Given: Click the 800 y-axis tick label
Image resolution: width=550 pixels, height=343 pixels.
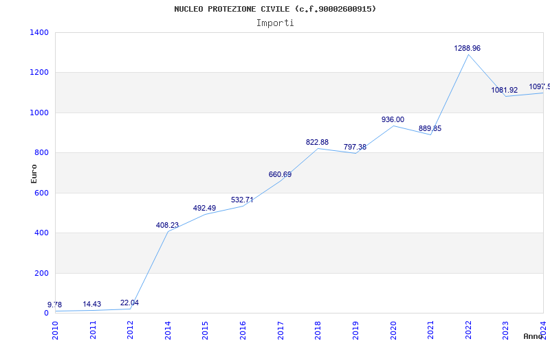Looking at the screenshot, I should pos(41,152).
